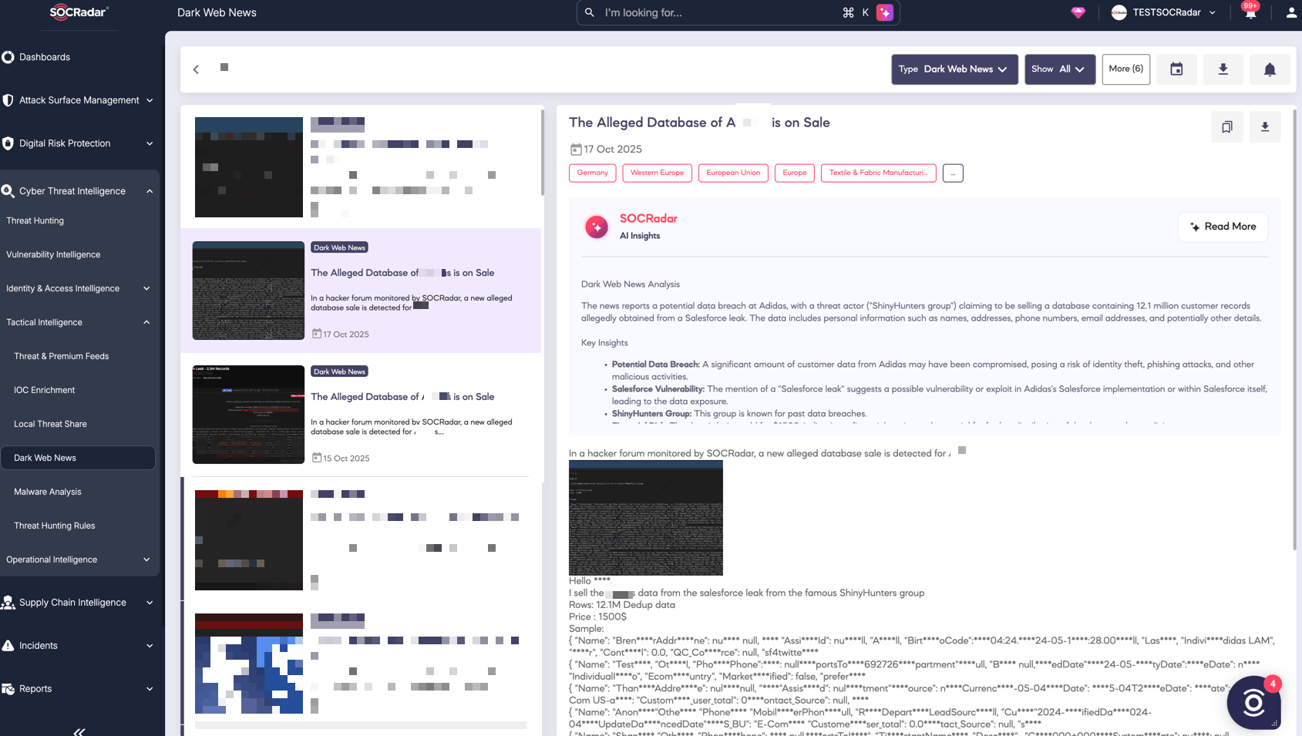This screenshot has height=736, width=1302.
Task: Click the pink diamond premium icon
Action: [1078, 12]
